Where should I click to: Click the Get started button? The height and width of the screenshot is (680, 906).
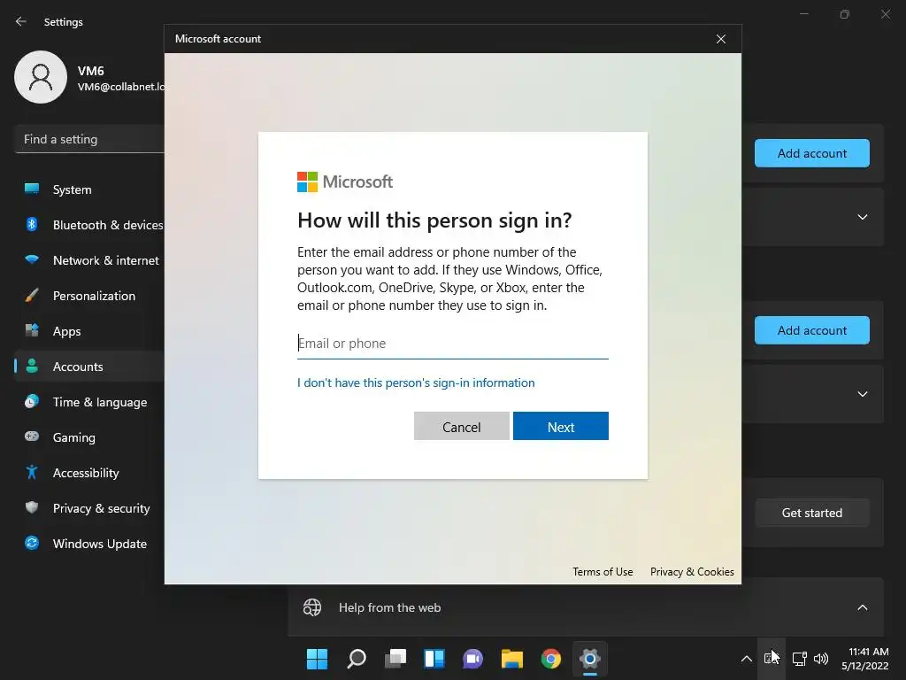[x=812, y=513]
